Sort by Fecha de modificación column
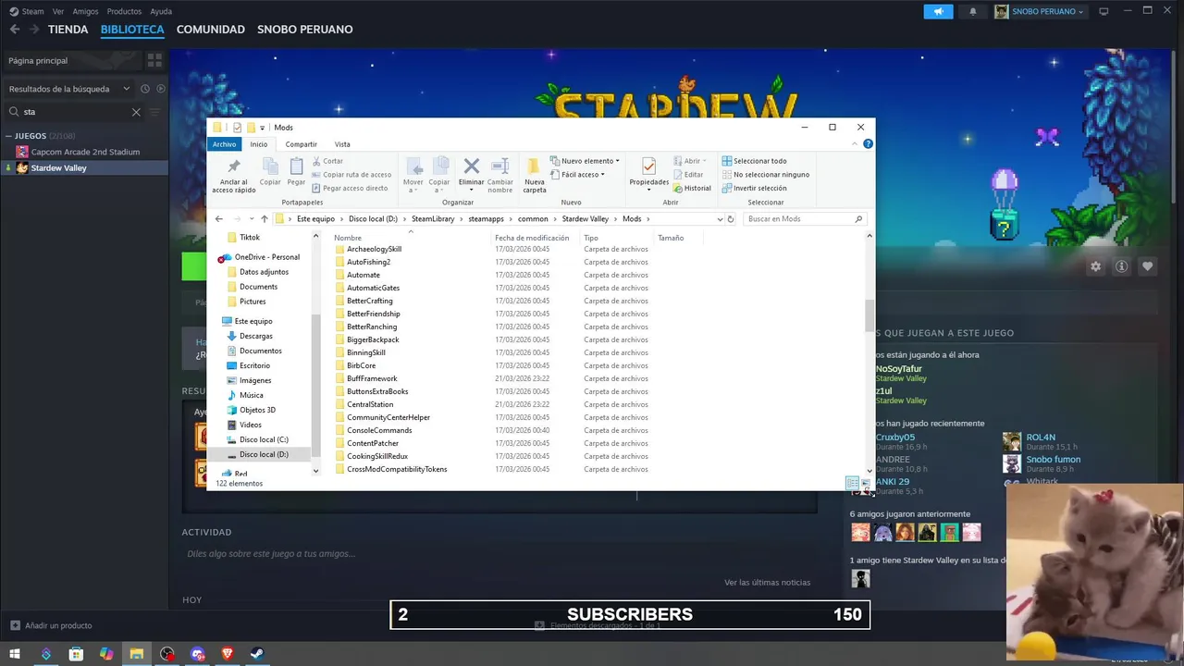 click(x=532, y=238)
